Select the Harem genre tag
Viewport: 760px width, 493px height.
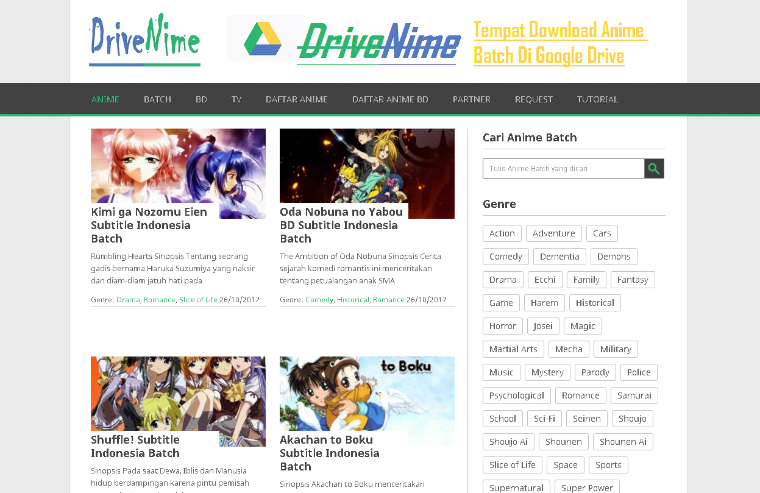click(x=544, y=303)
